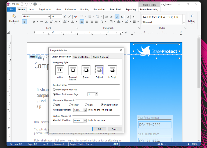The width and height of the screenshot is (207, 148).
Task: Apply superscript formatting
Action: (x=51, y=22)
